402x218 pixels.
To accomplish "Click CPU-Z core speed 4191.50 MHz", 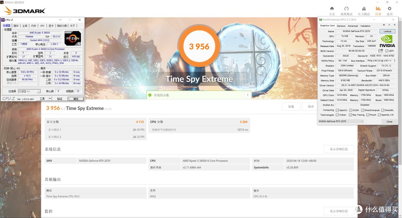I will coord(27,72).
